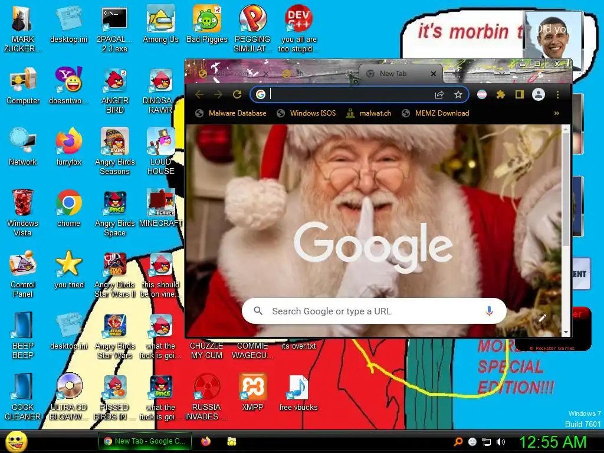604x453 pixels.
Task: Open the Chrome extensions puzzle icon
Action: click(x=500, y=94)
